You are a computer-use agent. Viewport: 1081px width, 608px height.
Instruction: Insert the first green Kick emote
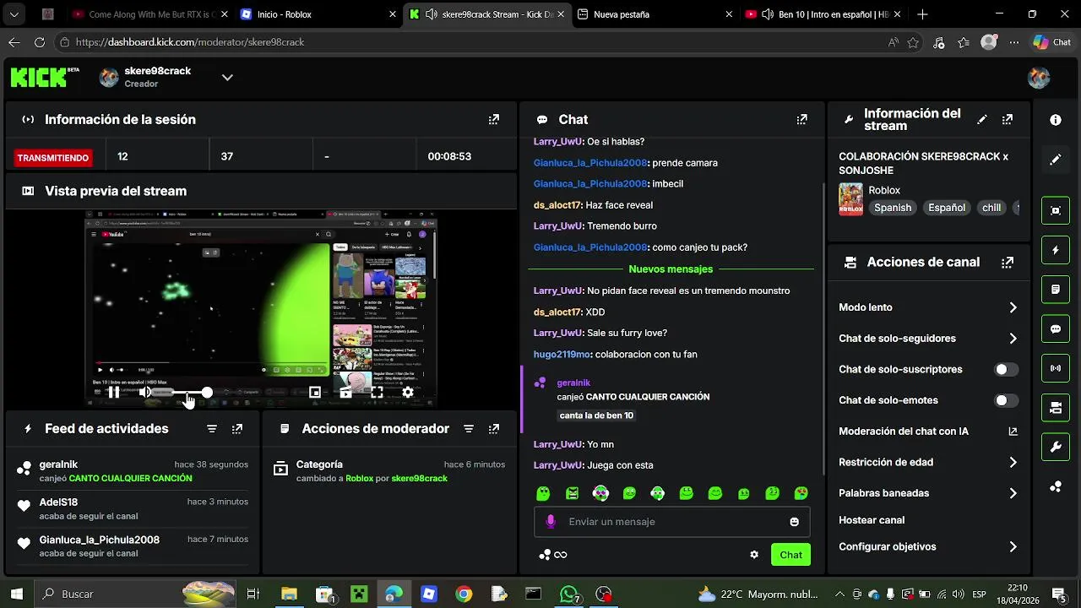click(x=543, y=493)
